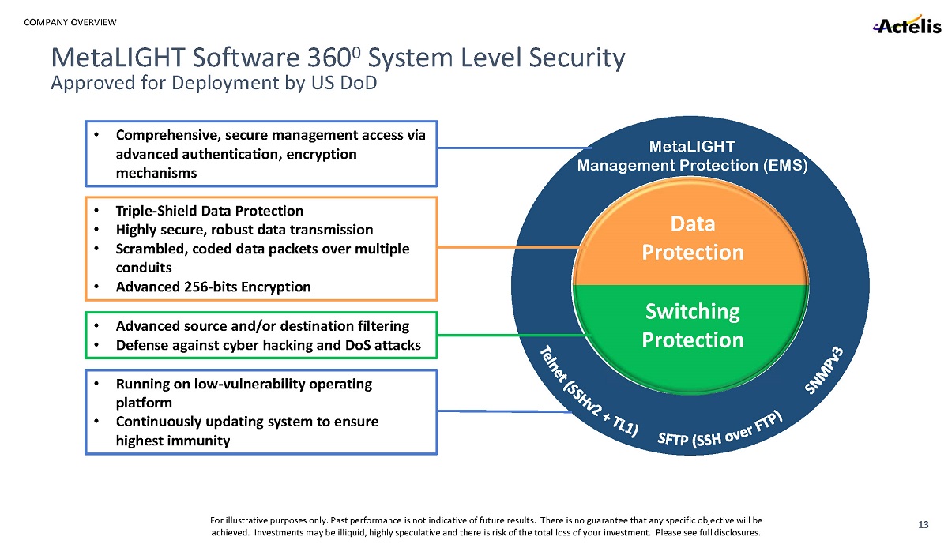Select the orange Data Protection semicircle
The width and height of the screenshot is (948, 559).
tap(692, 238)
